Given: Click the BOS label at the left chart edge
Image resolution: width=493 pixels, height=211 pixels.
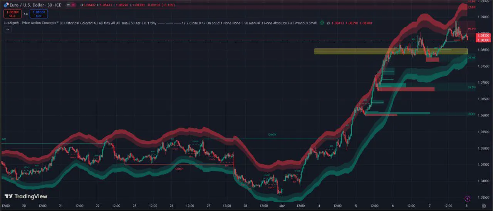Looking at the screenshot, I should click(x=4, y=139).
